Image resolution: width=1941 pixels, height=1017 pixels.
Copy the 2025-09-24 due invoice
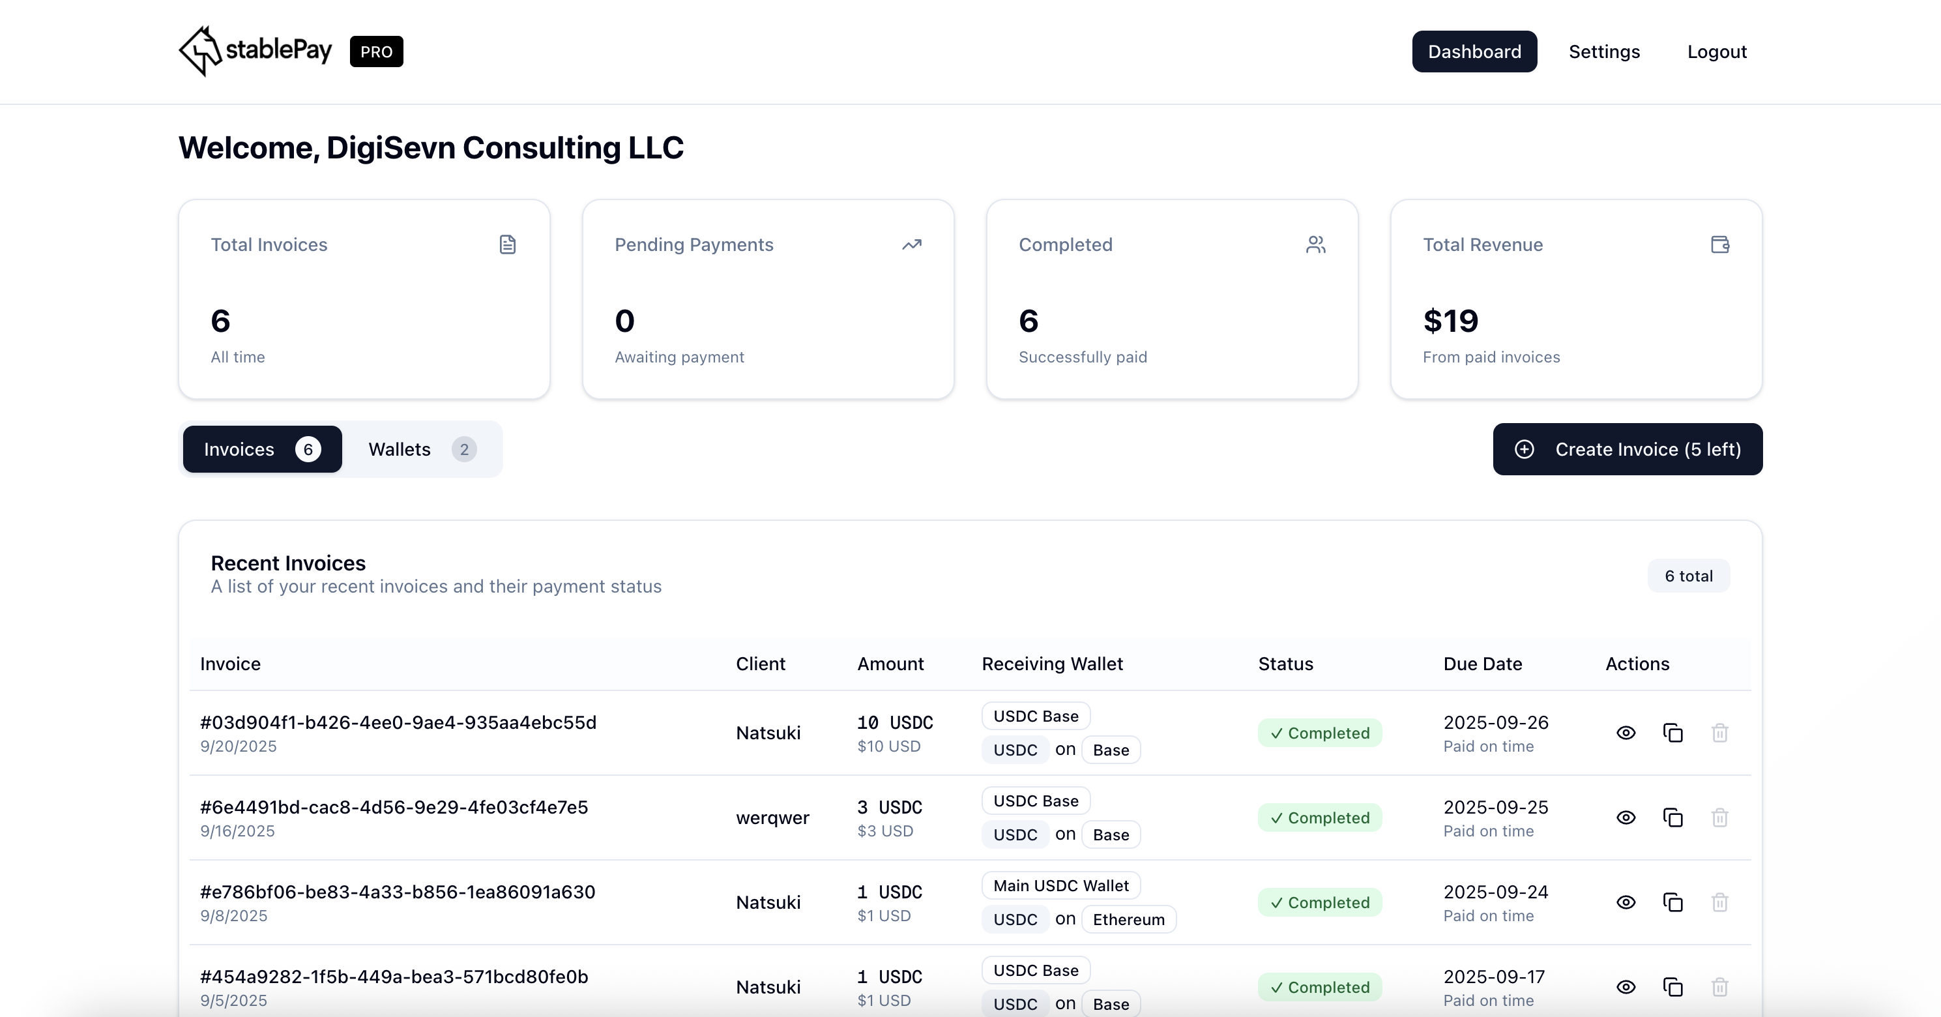point(1672,902)
